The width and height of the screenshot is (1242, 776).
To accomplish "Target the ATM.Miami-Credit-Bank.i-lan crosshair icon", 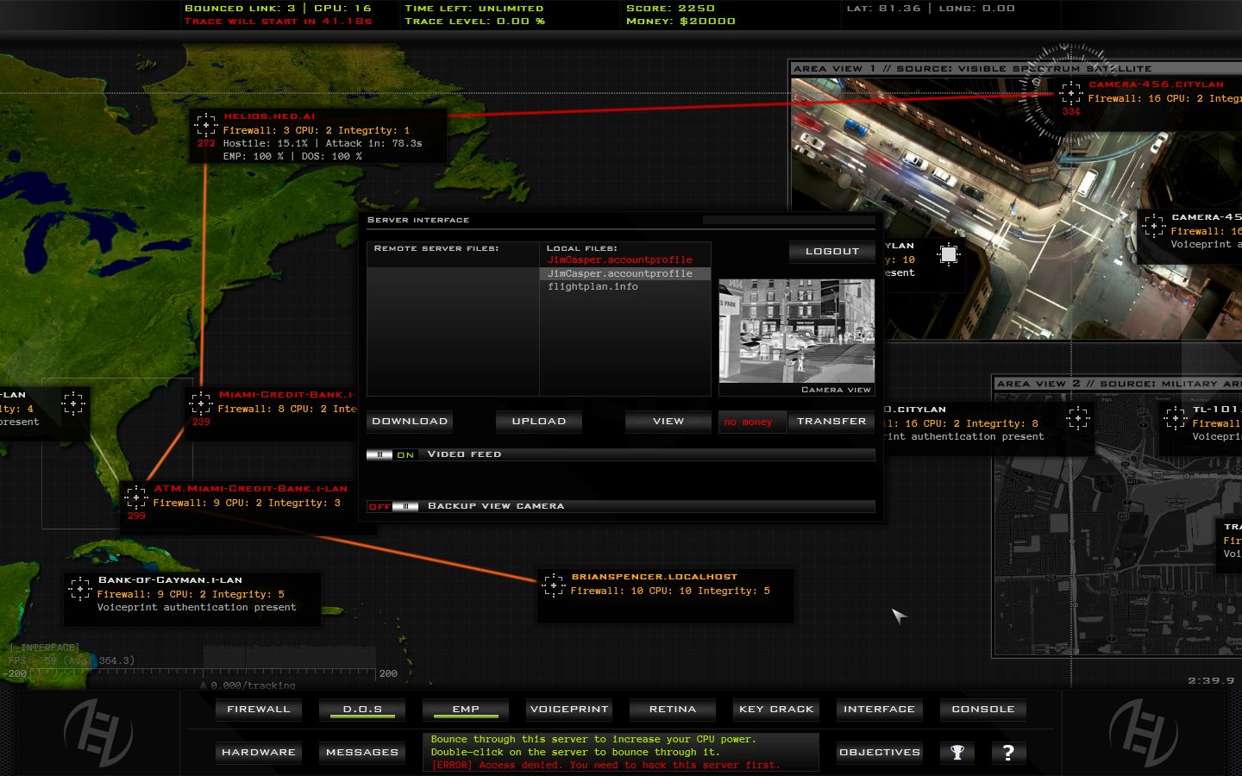I will 135,497.
